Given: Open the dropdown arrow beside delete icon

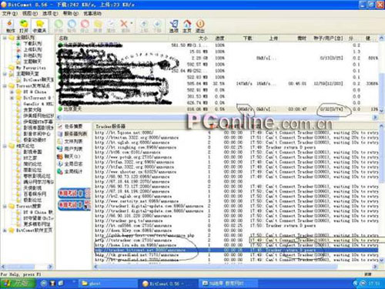Looking at the screenshot, I should (x=132, y=24).
